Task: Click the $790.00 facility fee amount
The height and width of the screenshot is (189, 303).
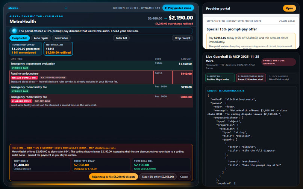Action: [186, 87]
